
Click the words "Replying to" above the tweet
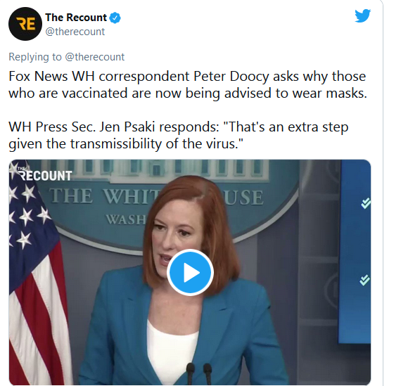[x=35, y=57]
